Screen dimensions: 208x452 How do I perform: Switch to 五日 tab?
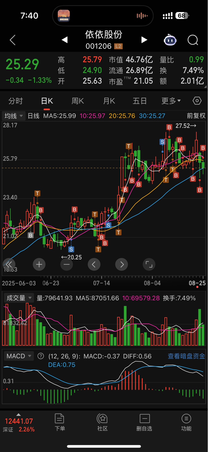point(140,101)
